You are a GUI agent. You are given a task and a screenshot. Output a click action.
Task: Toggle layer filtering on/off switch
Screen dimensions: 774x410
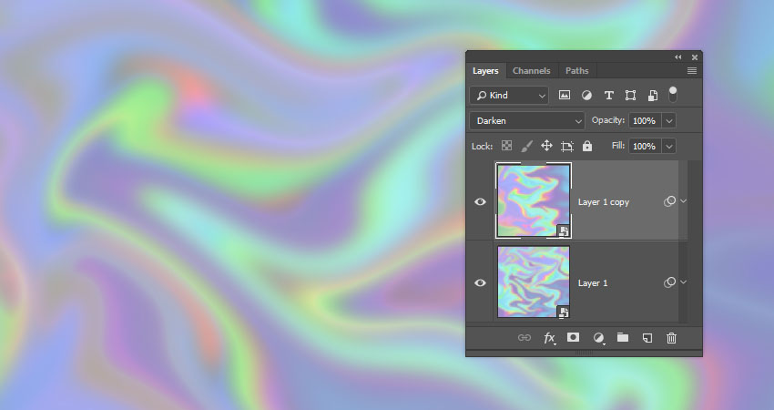pos(672,95)
